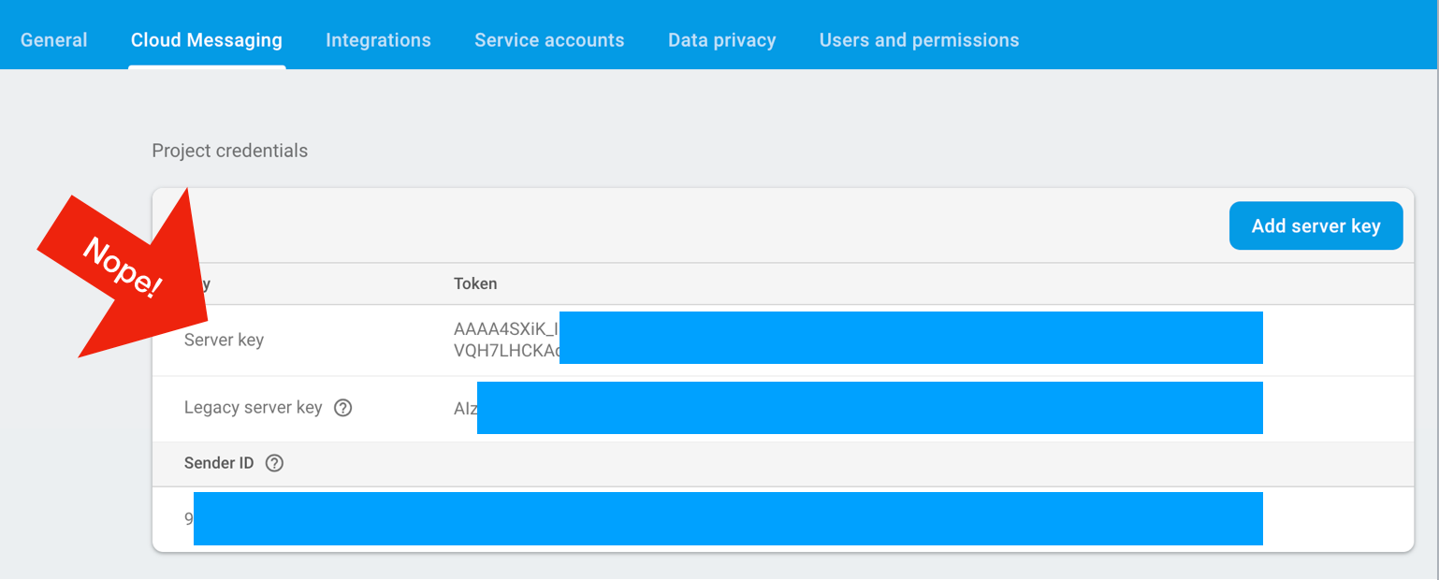The height and width of the screenshot is (580, 1439).
Task: Switch to the Integrations tab
Action: click(378, 40)
